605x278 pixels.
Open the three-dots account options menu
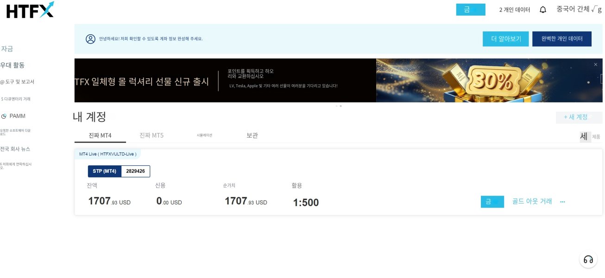pos(562,202)
